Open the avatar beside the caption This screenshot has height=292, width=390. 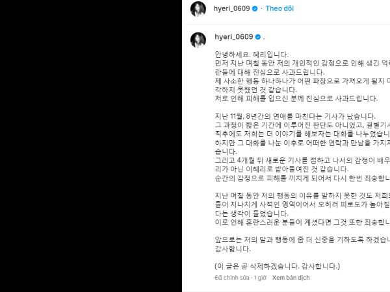[x=198, y=40]
